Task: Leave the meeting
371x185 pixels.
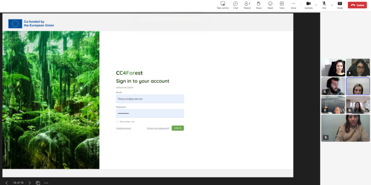Action: coord(357,5)
